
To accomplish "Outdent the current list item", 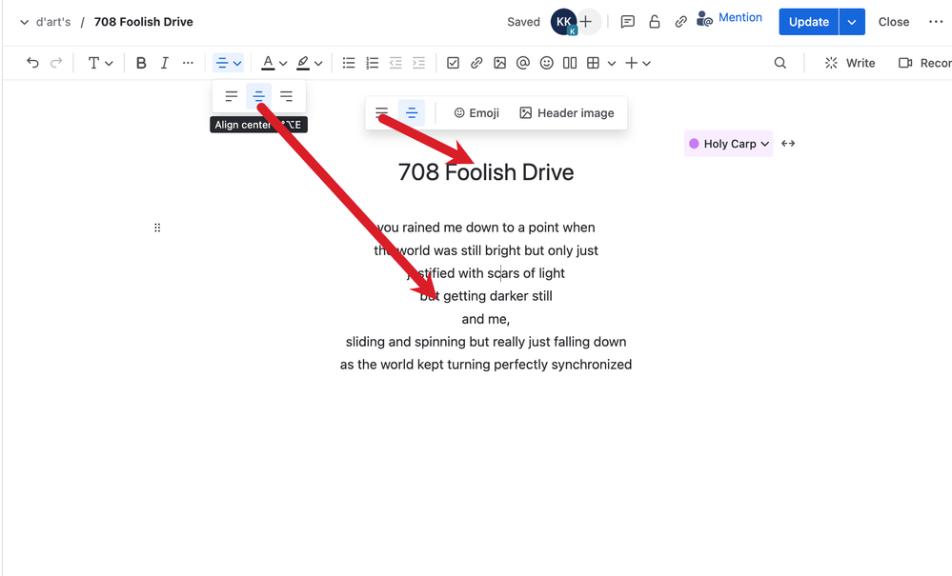I will tap(395, 63).
